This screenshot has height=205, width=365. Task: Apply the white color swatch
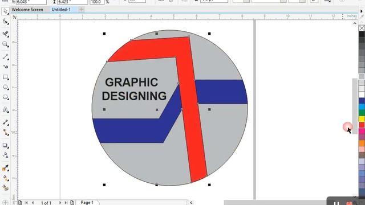tap(362, 95)
